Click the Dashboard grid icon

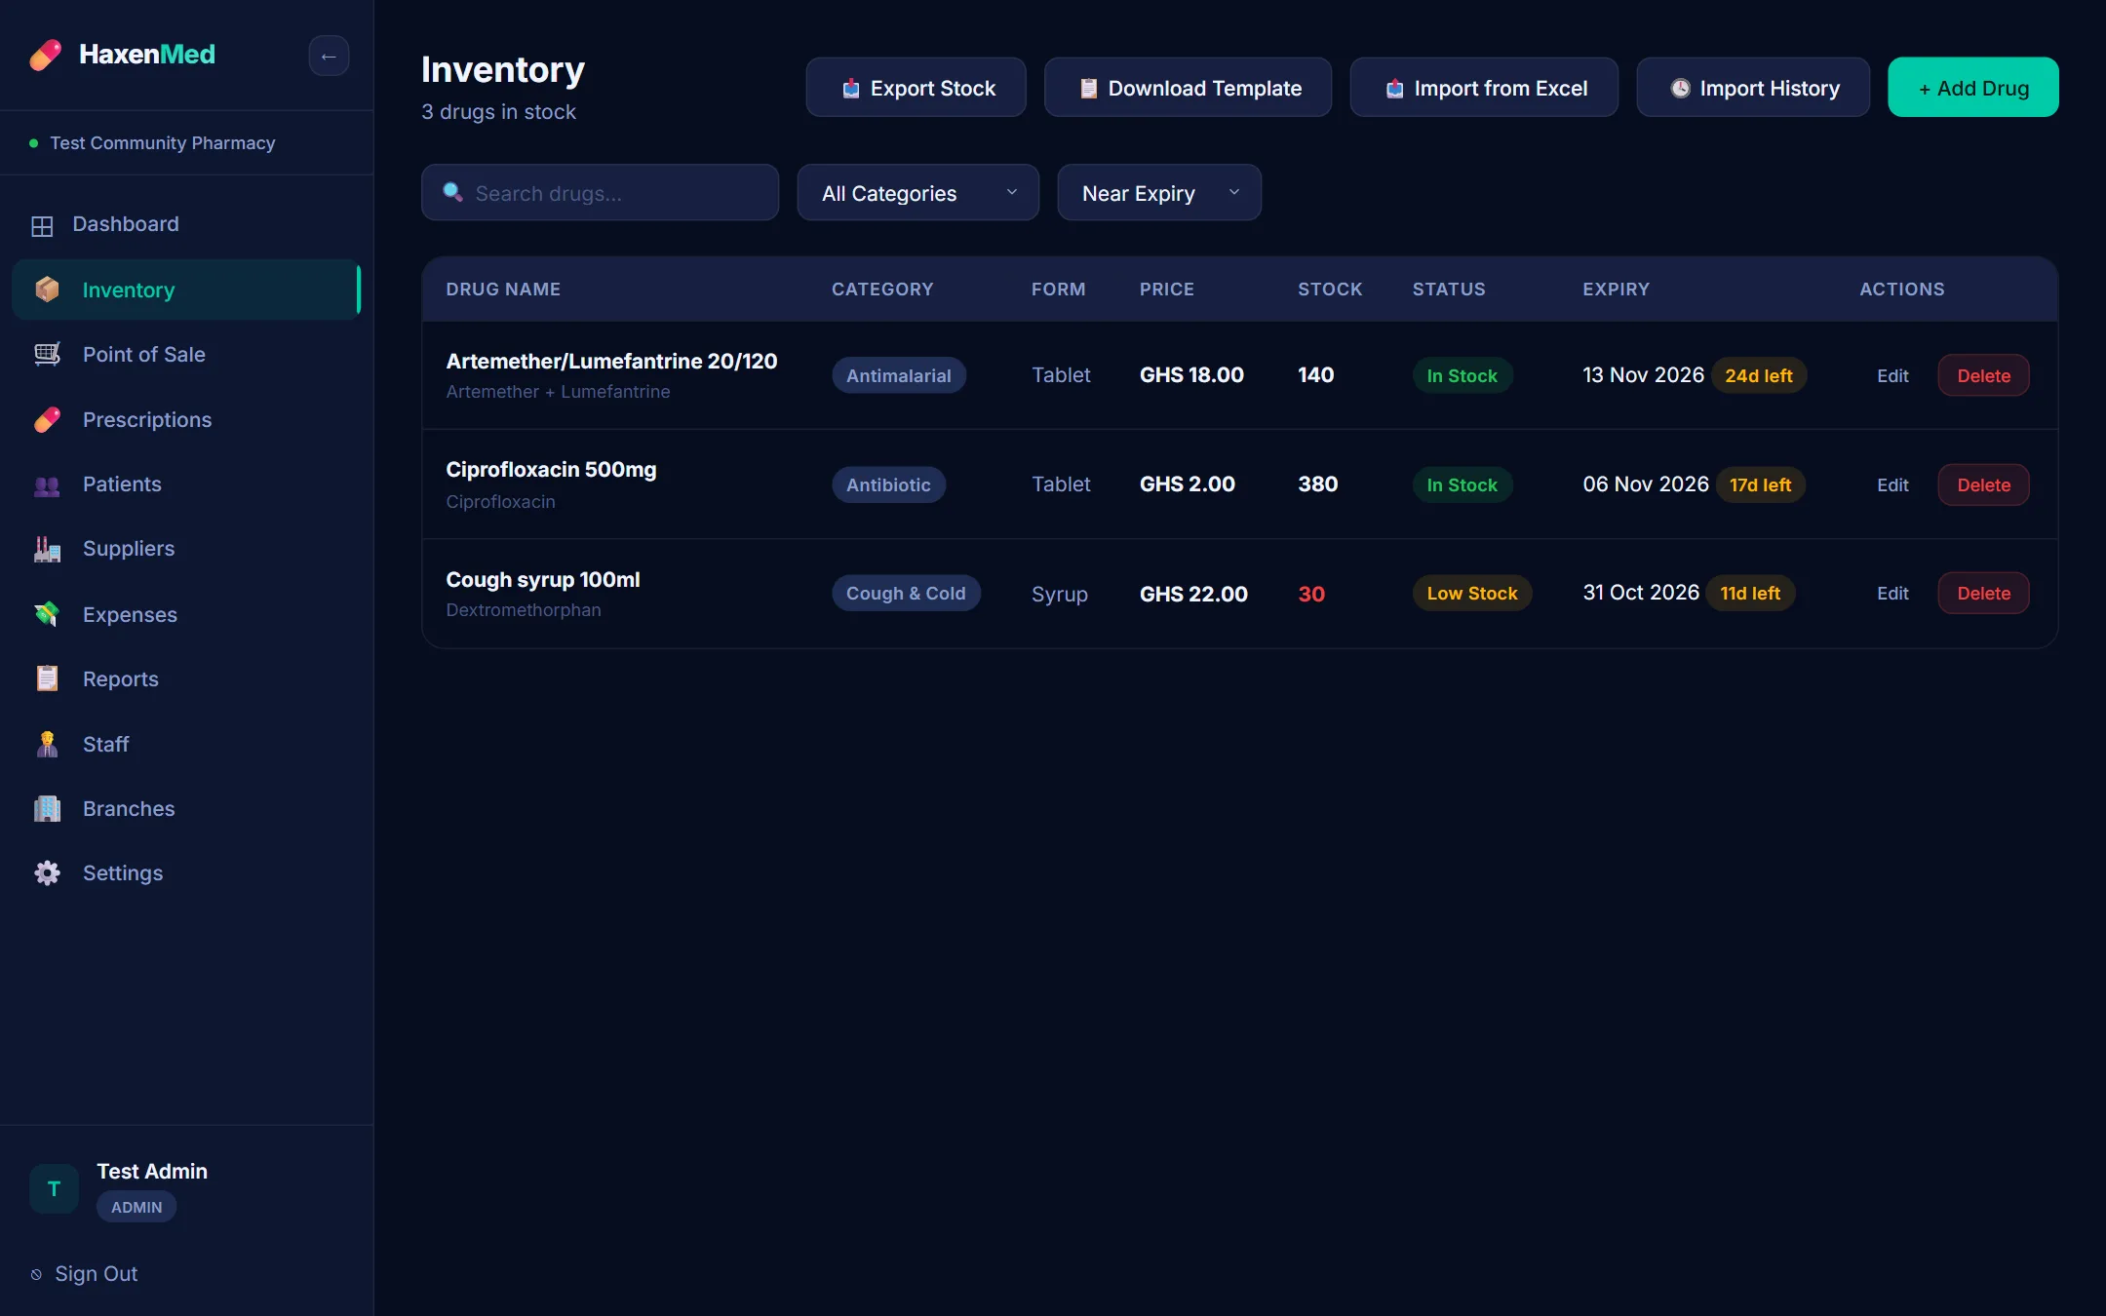(x=42, y=226)
